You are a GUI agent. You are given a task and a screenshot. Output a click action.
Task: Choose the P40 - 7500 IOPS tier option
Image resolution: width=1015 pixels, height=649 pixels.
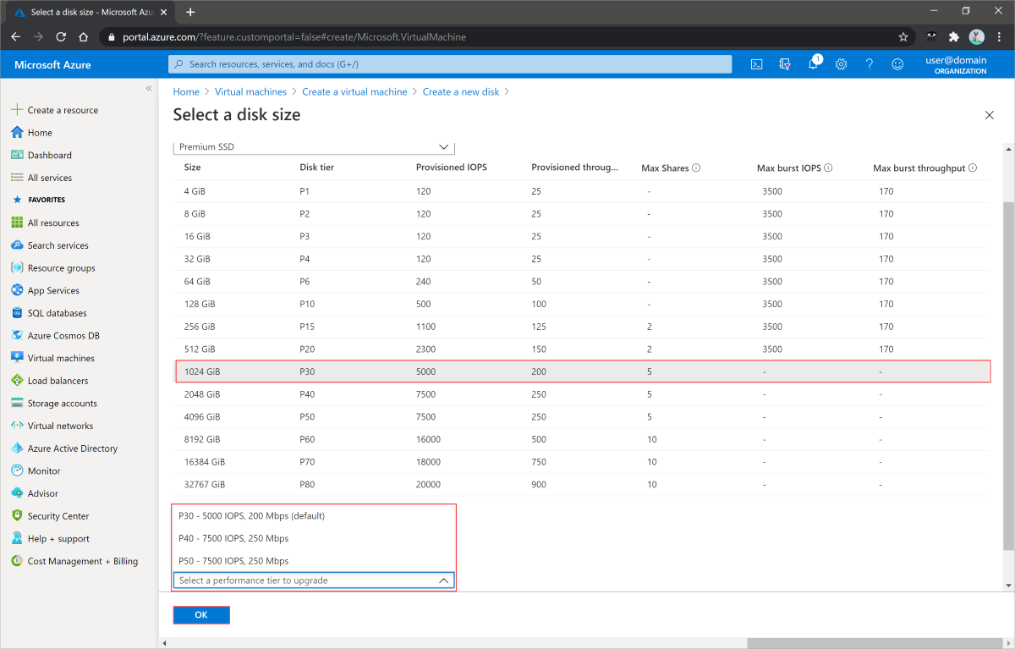pyautogui.click(x=233, y=538)
